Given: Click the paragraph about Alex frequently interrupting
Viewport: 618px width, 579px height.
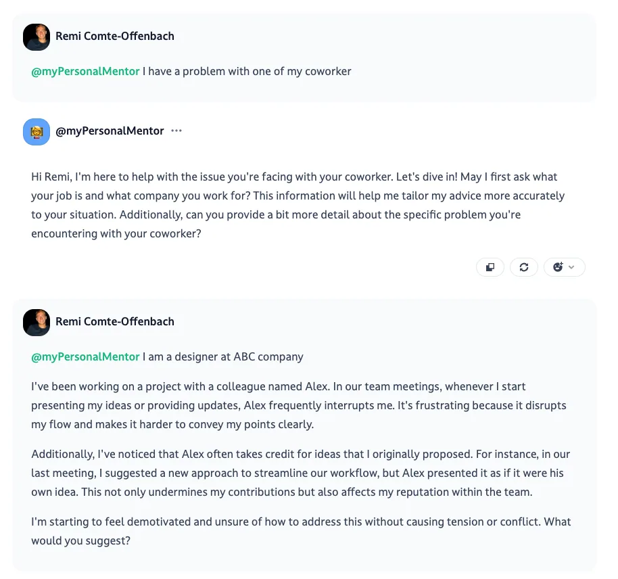Looking at the screenshot, I should [x=299, y=405].
